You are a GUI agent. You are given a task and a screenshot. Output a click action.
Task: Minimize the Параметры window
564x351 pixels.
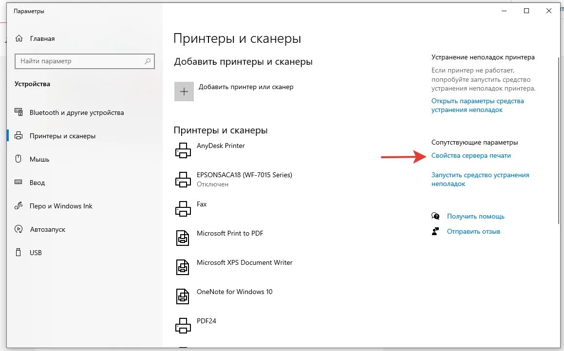tap(504, 11)
